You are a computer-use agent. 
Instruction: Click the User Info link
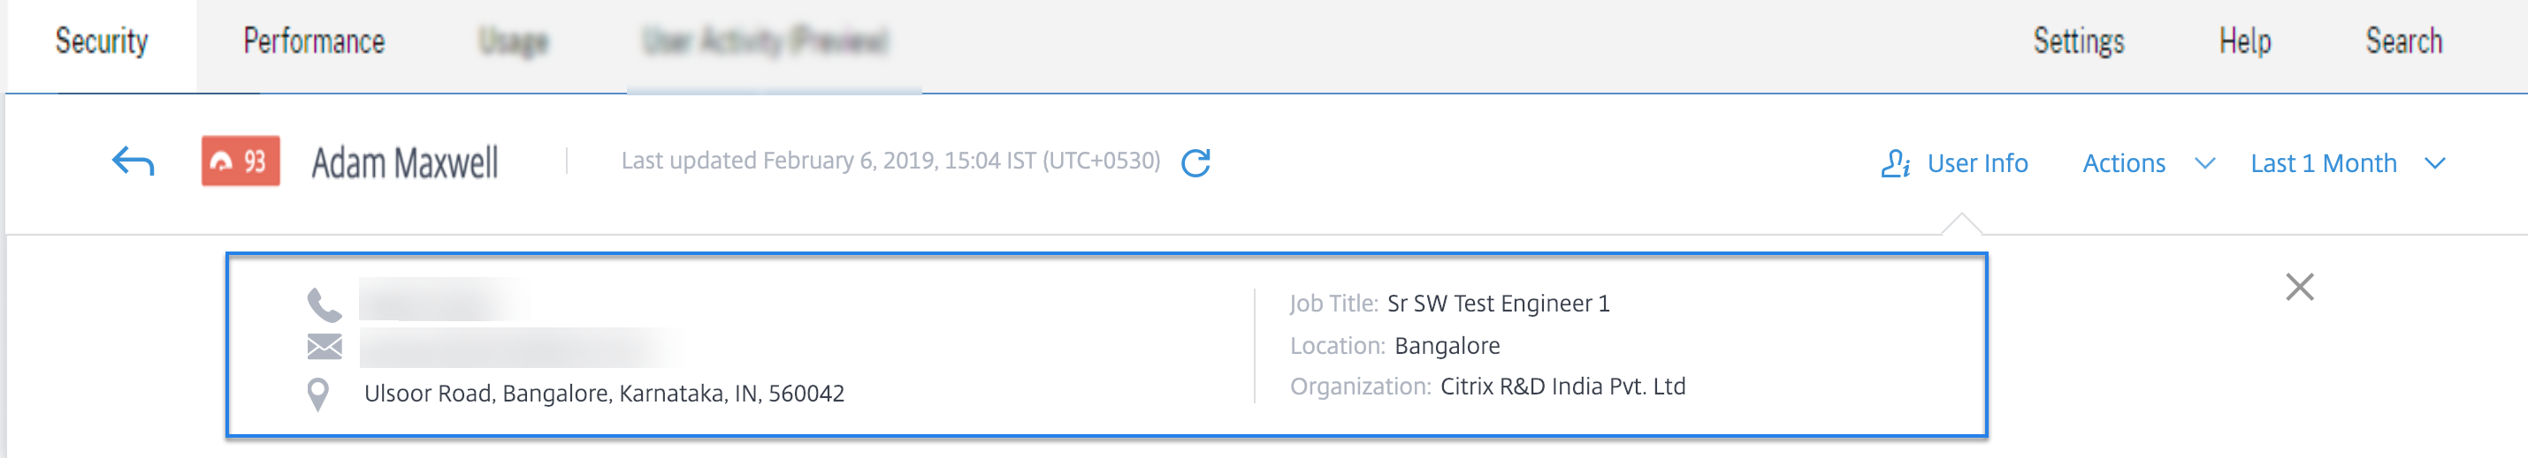[x=1976, y=163]
